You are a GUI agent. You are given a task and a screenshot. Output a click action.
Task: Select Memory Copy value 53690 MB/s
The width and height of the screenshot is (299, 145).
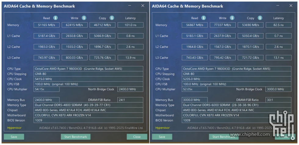(250, 25)
